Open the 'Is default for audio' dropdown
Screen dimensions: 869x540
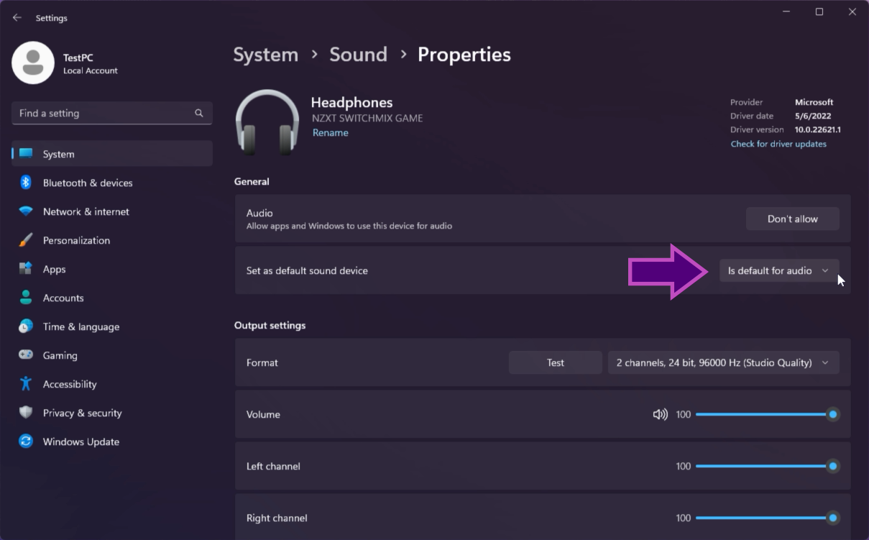click(779, 270)
